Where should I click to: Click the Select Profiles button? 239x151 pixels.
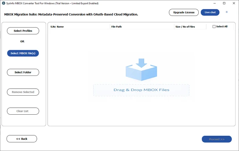[x=23, y=31]
